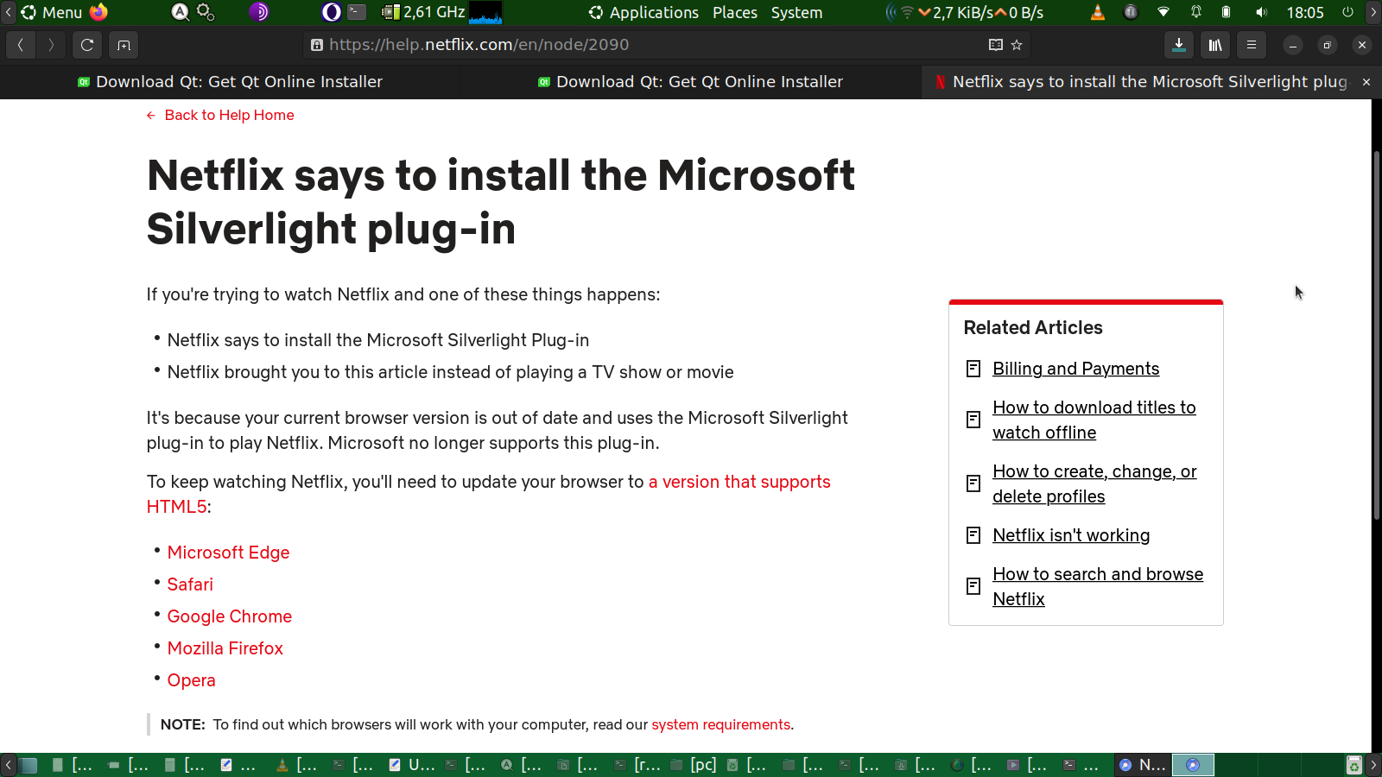
Task: Open Billing and Payments related article
Action: 1076,369
